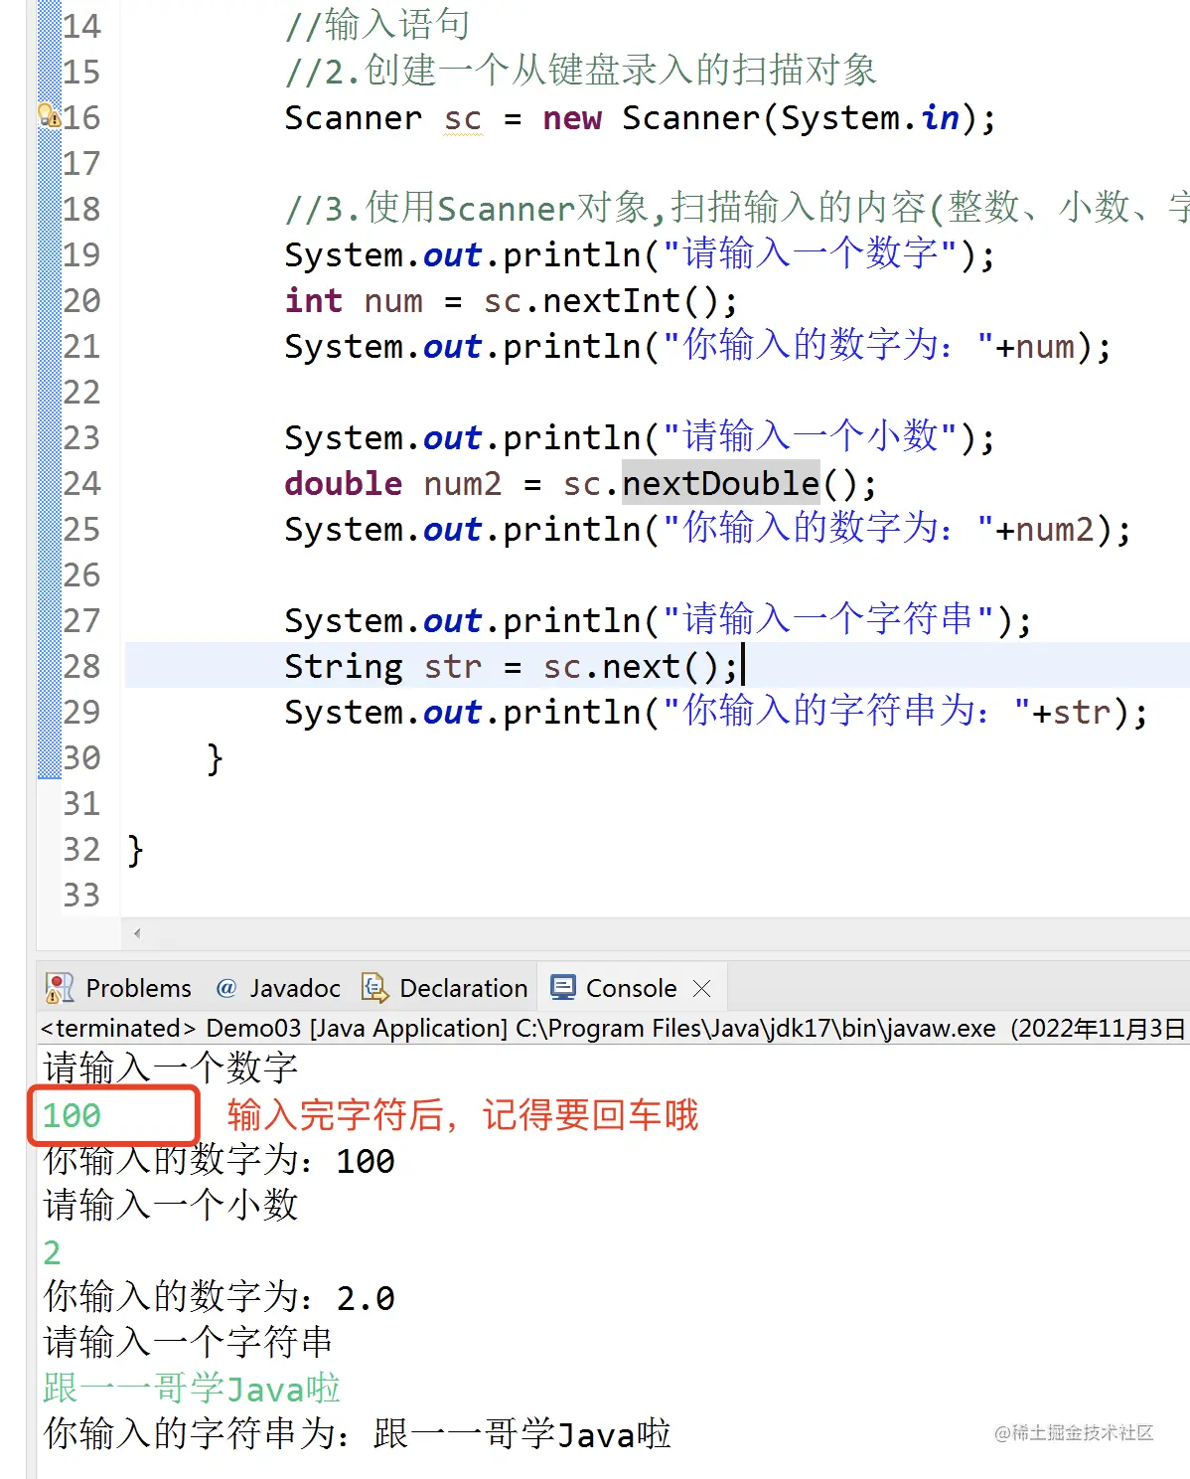This screenshot has height=1479, width=1190.
Task: Click console prompt '请输入一个字符串'
Action: [189, 1342]
